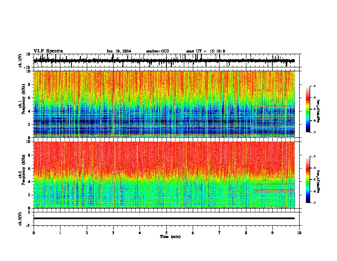Click the "5" tick on ch.3 voltage axis
This screenshot has height=261, width=337.
[x=30, y=212]
